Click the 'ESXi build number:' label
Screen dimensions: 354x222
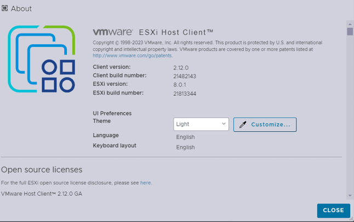118,93
